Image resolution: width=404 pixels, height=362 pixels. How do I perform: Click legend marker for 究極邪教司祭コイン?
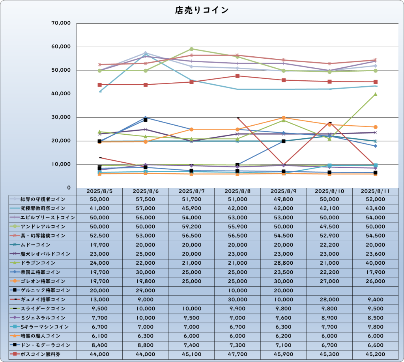(15, 208)
